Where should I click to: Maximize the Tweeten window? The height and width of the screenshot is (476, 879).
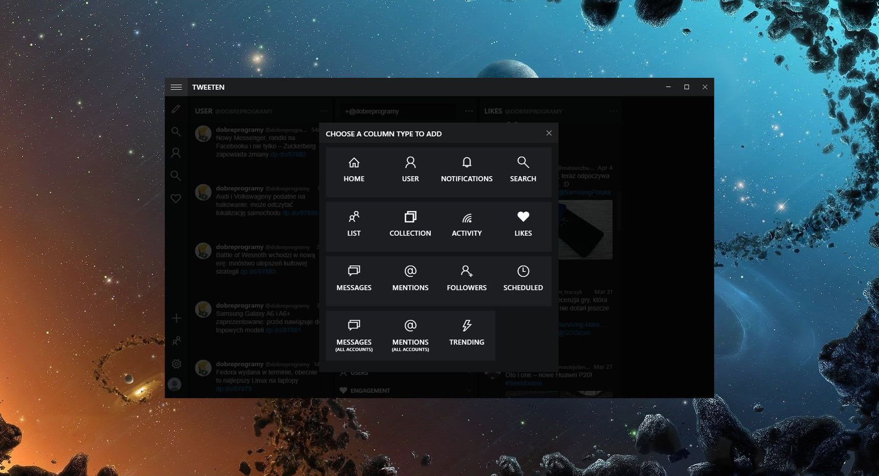[x=687, y=87]
